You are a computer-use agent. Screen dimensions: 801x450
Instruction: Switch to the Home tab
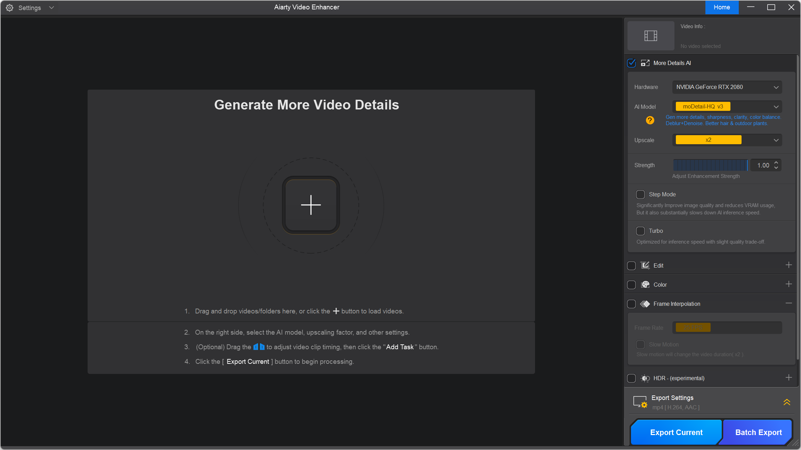pyautogui.click(x=722, y=7)
